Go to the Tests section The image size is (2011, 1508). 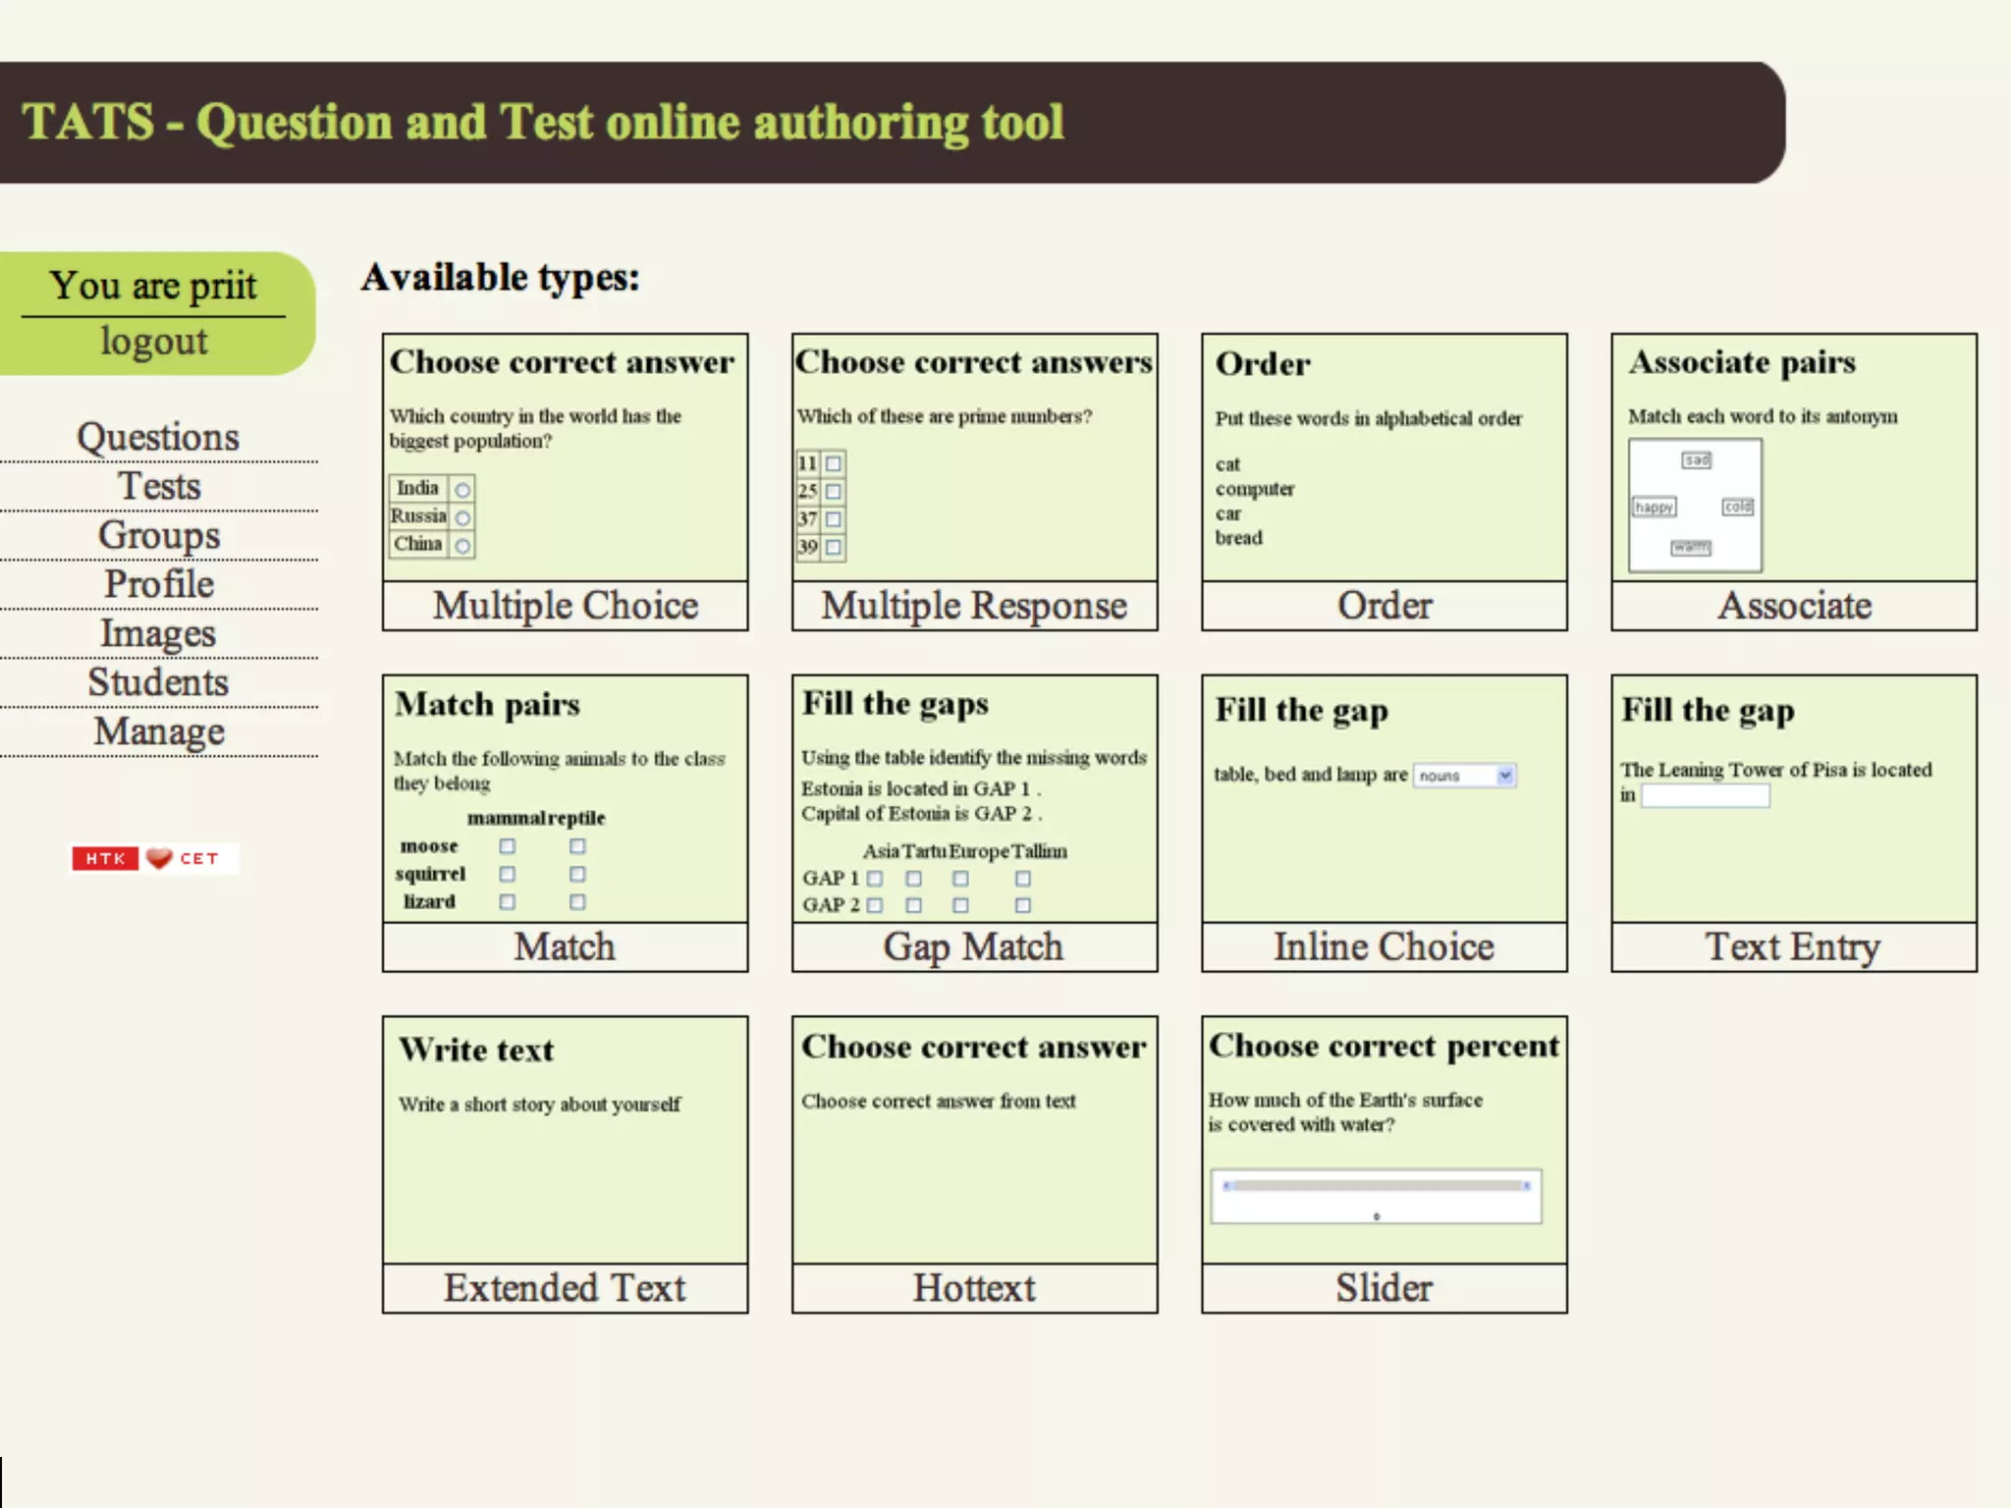[x=158, y=486]
